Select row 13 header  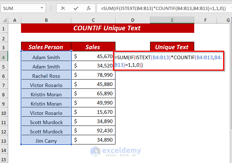(4, 141)
